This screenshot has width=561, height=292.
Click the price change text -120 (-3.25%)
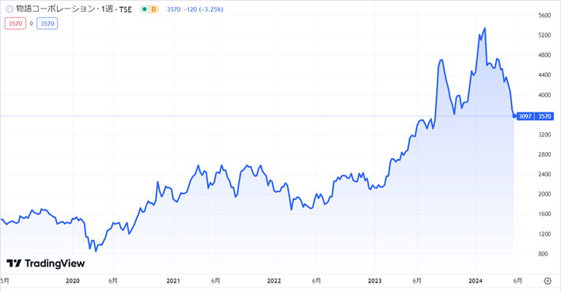coord(203,9)
